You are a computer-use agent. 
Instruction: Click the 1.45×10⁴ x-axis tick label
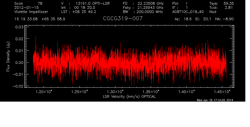point(222,91)
